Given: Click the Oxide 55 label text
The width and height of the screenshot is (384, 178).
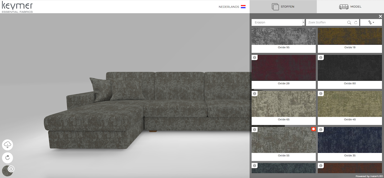Looking at the screenshot, I should click(284, 155).
